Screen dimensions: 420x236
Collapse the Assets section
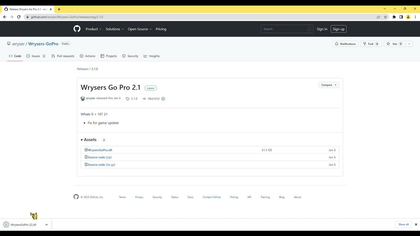(x=88, y=140)
